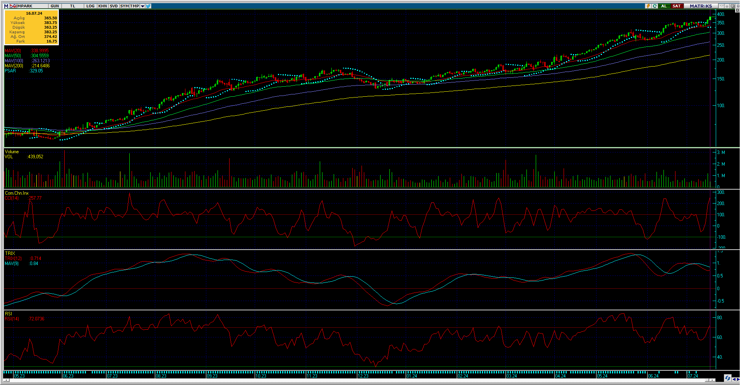Click the Matriks M logo icon
Screen dimensions: 744x385
coord(6,6)
